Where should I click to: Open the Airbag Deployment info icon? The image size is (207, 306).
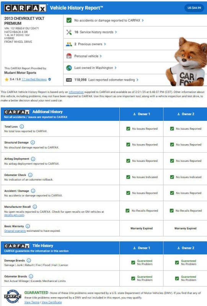click(x=33, y=159)
